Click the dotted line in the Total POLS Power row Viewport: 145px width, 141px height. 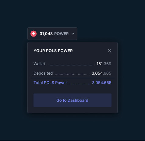point(80,84)
